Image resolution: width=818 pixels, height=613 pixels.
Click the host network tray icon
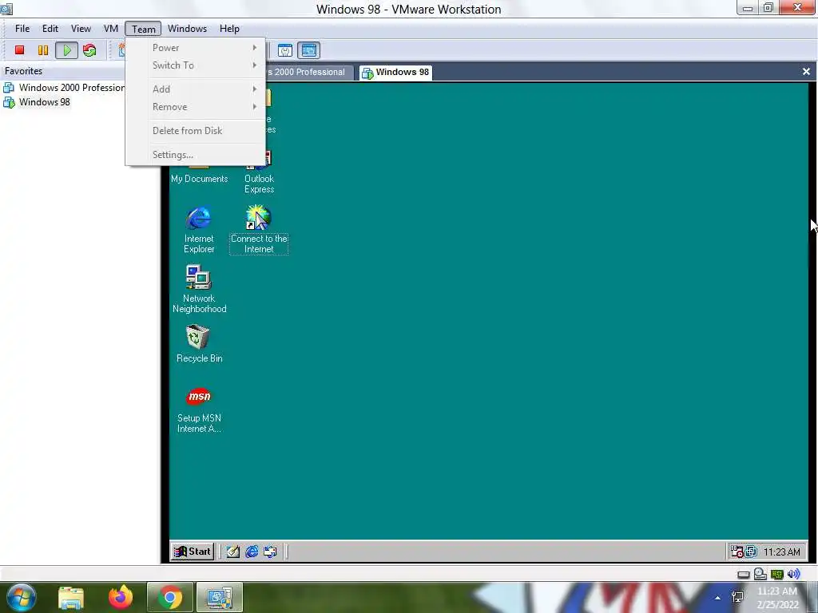point(737,597)
